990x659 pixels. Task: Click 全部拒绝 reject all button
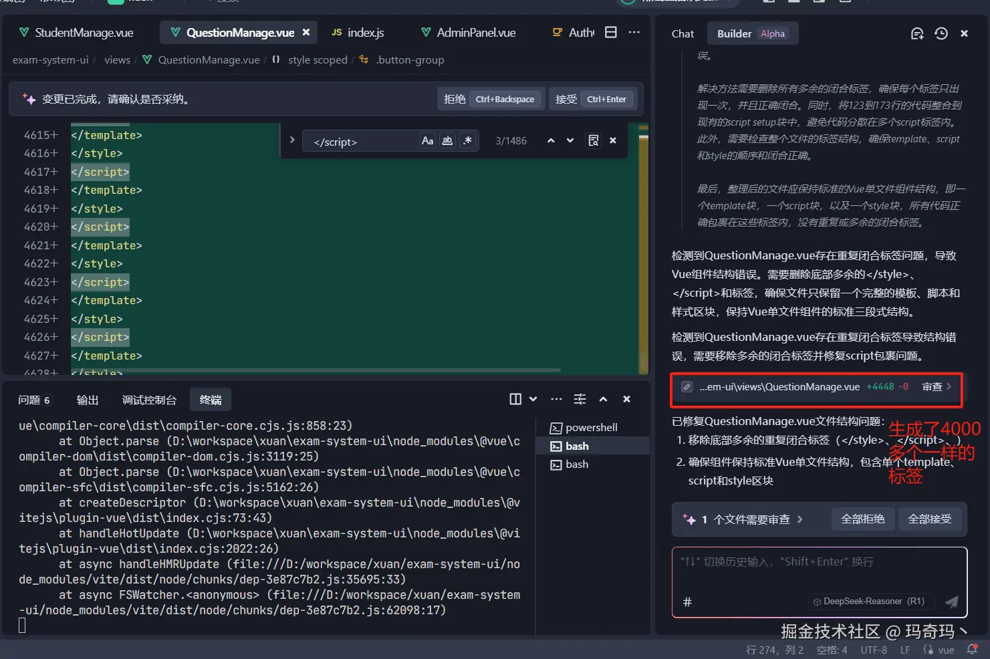(x=862, y=519)
